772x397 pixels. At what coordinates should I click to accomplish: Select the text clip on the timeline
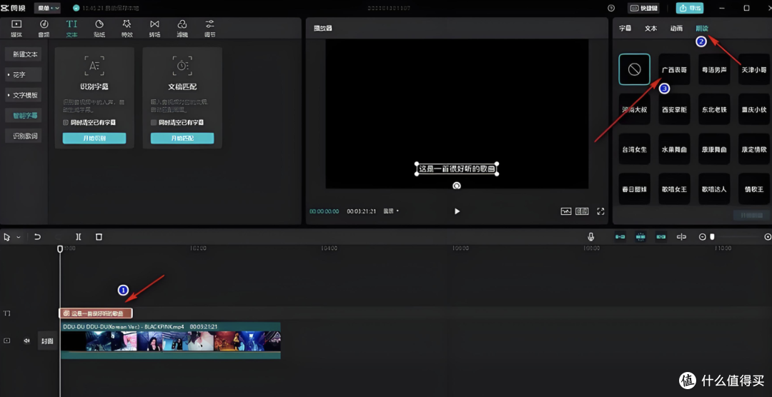(96, 313)
